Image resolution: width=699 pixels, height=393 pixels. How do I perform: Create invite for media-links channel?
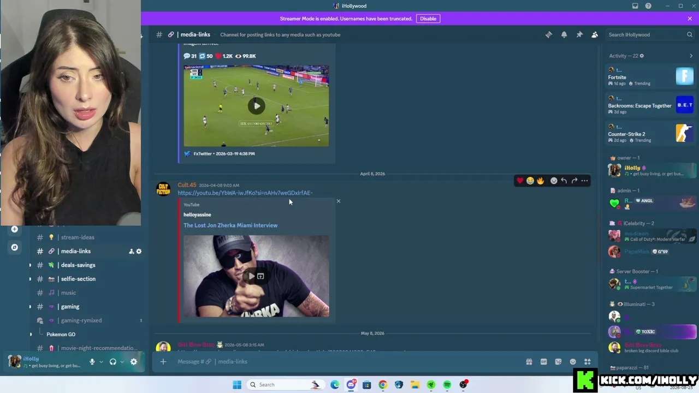(131, 251)
